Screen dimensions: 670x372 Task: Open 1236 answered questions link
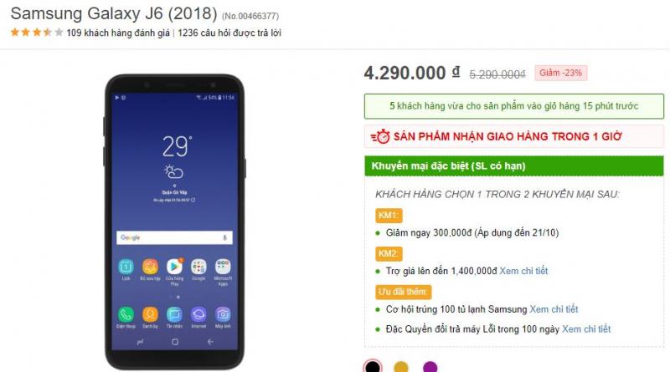click(229, 33)
